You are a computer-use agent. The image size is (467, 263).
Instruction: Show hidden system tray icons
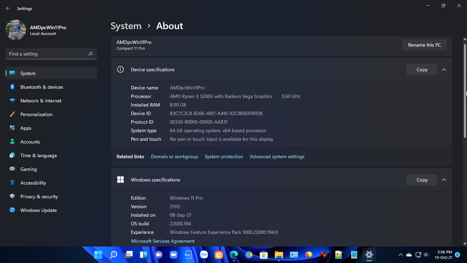pyautogui.click(x=400, y=255)
